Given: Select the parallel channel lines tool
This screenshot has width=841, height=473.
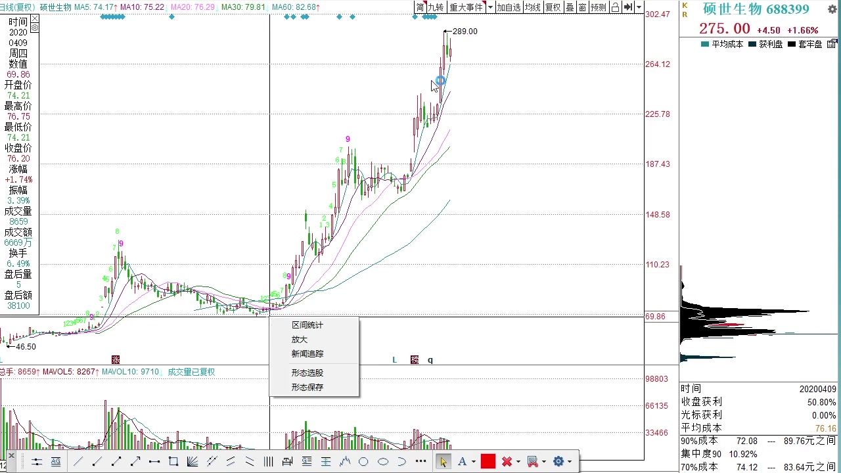Looking at the screenshot, I should click(x=231, y=462).
